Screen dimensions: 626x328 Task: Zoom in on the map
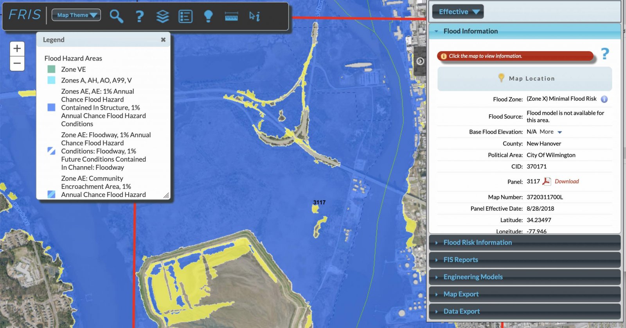click(17, 48)
